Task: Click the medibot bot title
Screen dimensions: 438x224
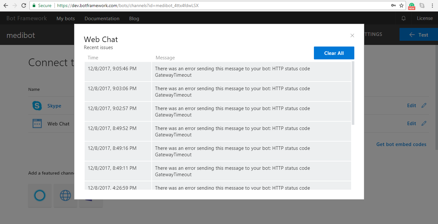Action: click(21, 35)
